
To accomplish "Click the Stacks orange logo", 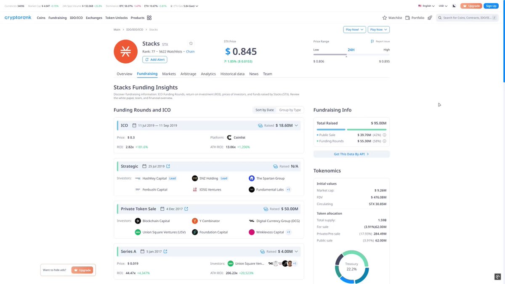I will (125, 51).
